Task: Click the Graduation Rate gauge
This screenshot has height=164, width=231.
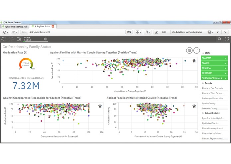Action: (x=26, y=64)
